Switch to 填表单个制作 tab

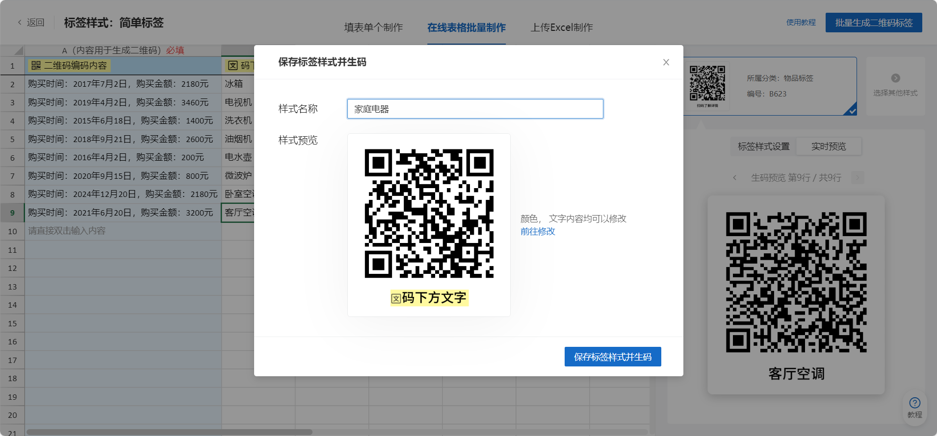pos(373,27)
